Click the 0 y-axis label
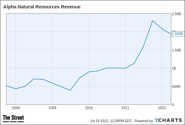The height and width of the screenshot is (125, 185). (x=173, y=105)
